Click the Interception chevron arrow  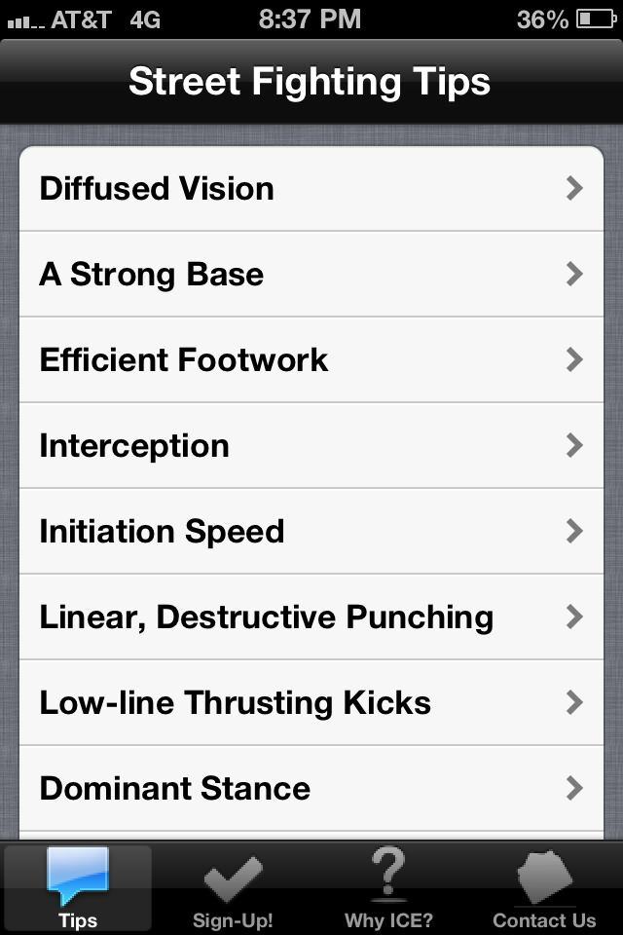(x=574, y=445)
